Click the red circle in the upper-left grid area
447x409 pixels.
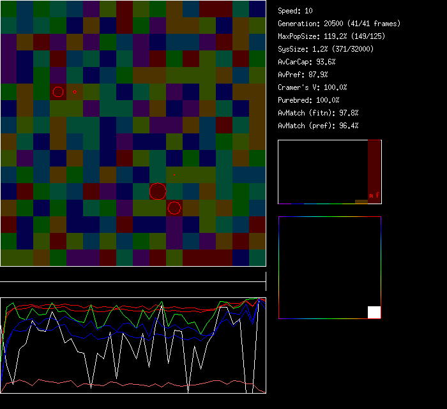(58, 92)
